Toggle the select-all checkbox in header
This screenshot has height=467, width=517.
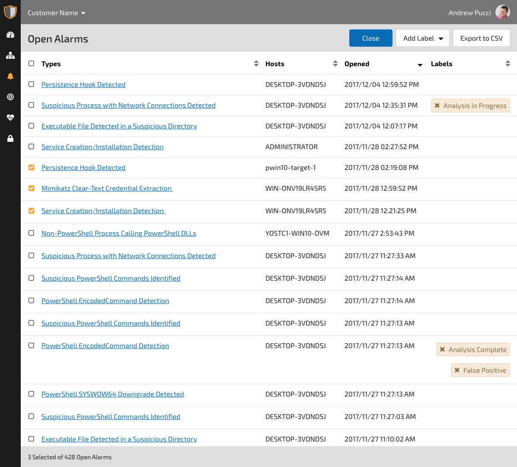(31, 63)
